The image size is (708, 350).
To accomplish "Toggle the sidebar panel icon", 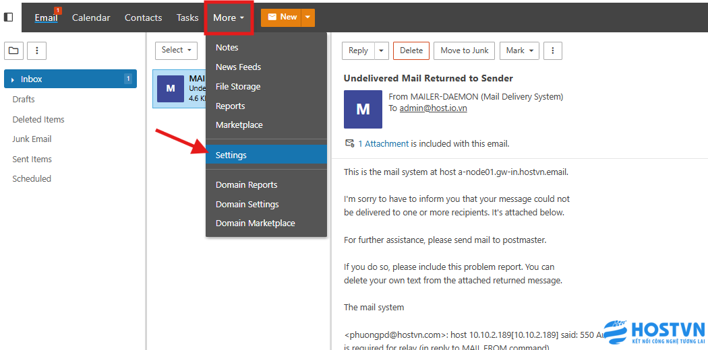I will (x=9, y=17).
